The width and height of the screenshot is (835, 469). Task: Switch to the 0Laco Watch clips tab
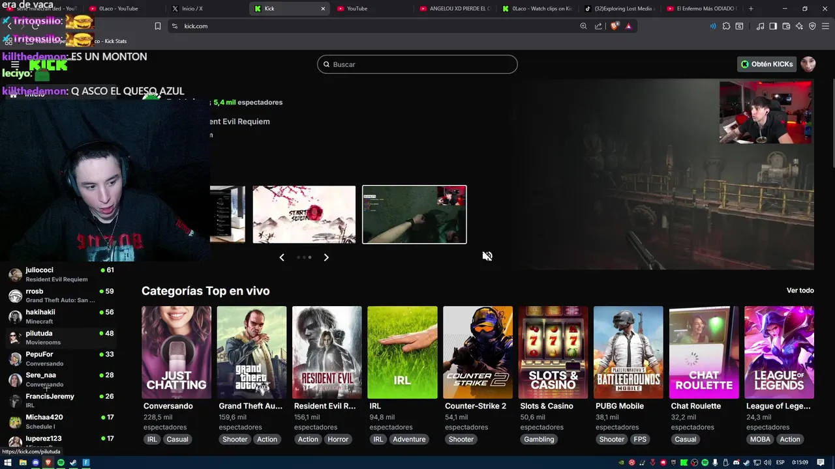click(x=538, y=8)
